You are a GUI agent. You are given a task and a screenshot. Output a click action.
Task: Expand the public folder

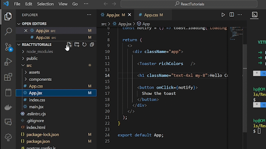pos(23,58)
